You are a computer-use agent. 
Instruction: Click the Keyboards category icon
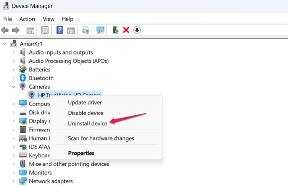pyautogui.click(x=23, y=155)
